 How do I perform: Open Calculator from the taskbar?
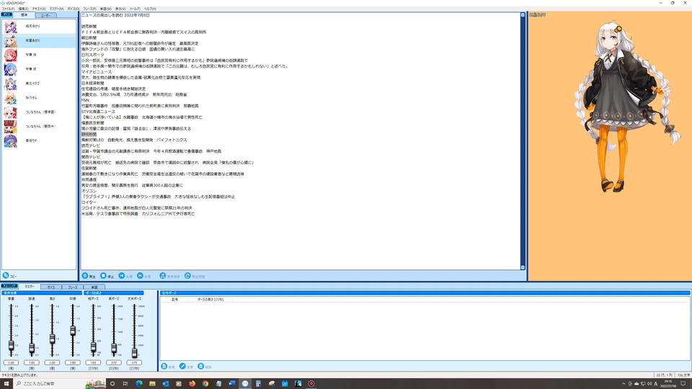click(x=258, y=384)
